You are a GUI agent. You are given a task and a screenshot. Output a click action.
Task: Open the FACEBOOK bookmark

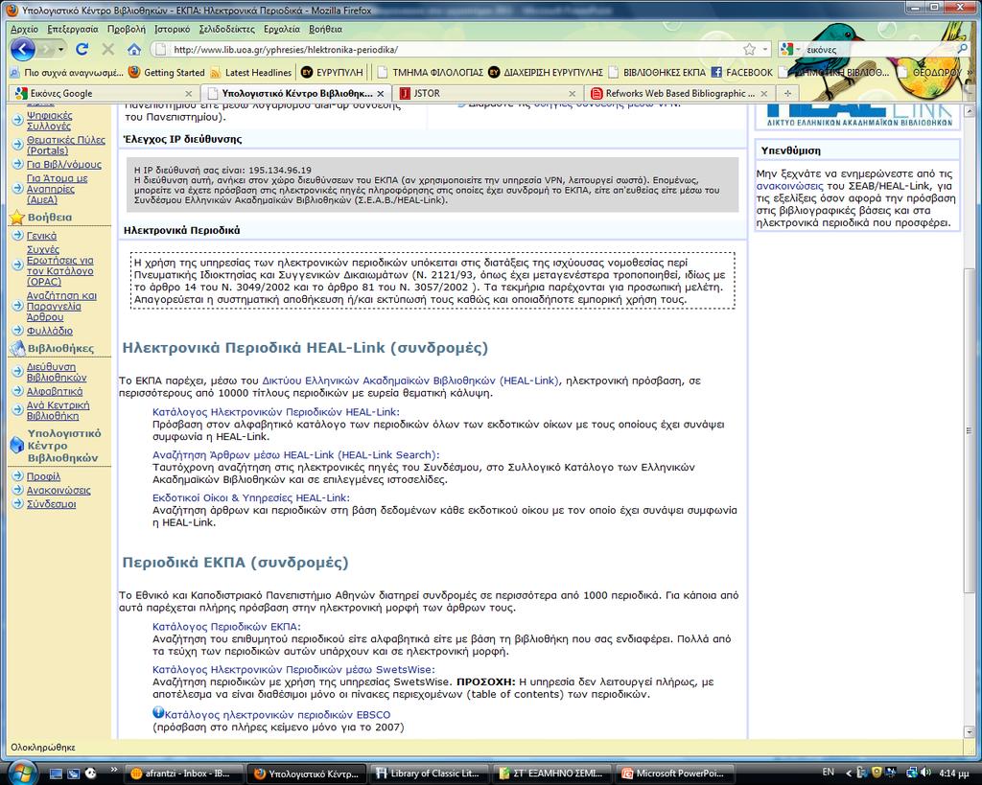[x=742, y=73]
